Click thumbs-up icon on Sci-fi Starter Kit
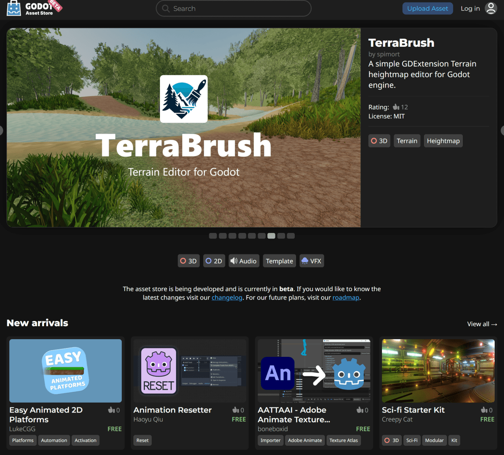504x455 pixels. pyautogui.click(x=484, y=410)
